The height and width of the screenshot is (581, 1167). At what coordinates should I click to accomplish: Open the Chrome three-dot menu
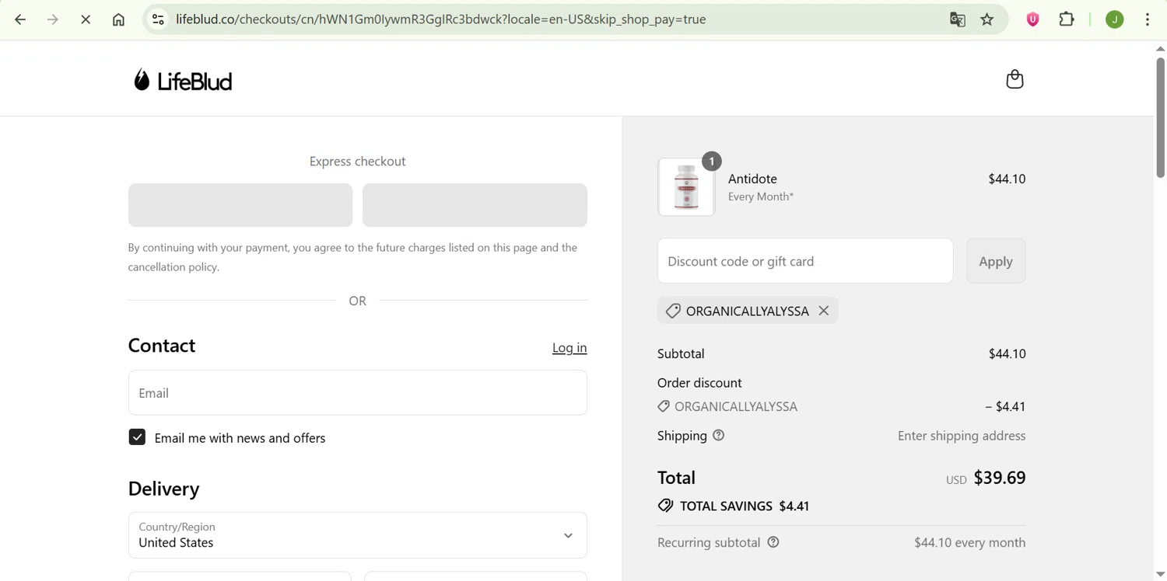[x=1148, y=19]
